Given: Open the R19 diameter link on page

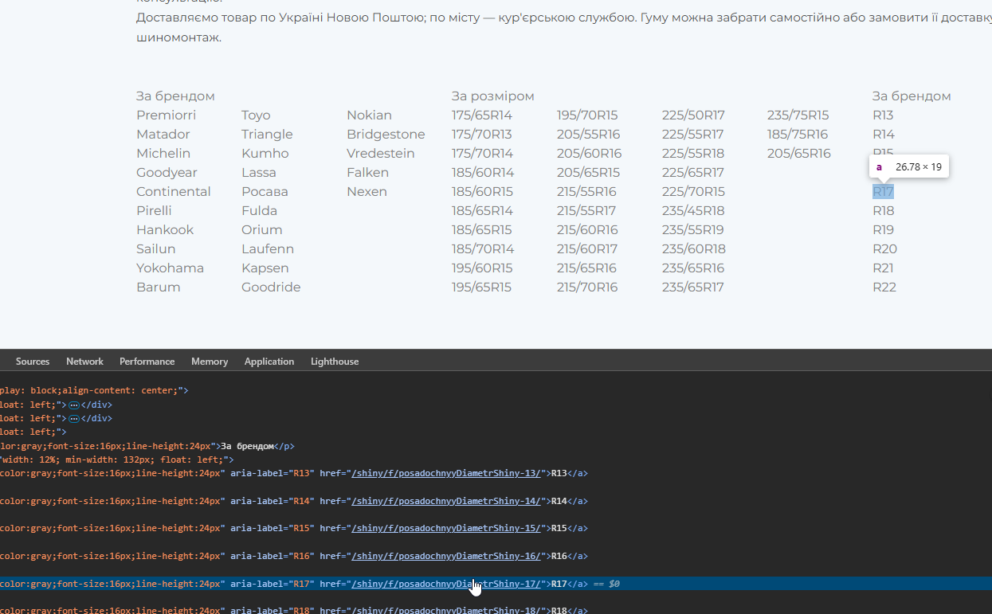Looking at the screenshot, I should pyautogui.click(x=884, y=230).
